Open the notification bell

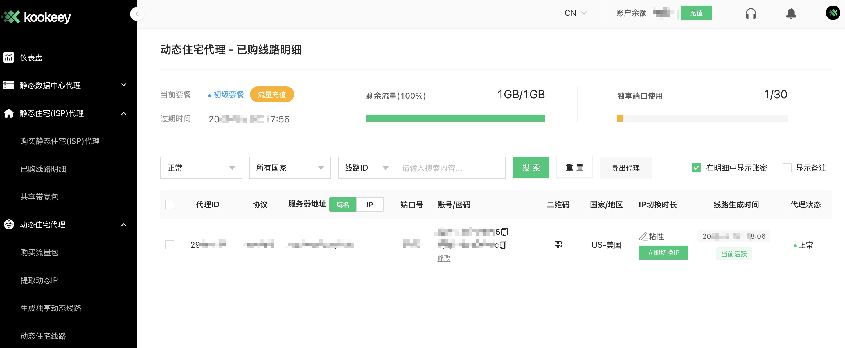[791, 14]
